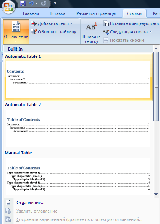The width and height of the screenshot is (160, 224).
Task: Click Обновить таблицу label
Action: click(57, 32)
